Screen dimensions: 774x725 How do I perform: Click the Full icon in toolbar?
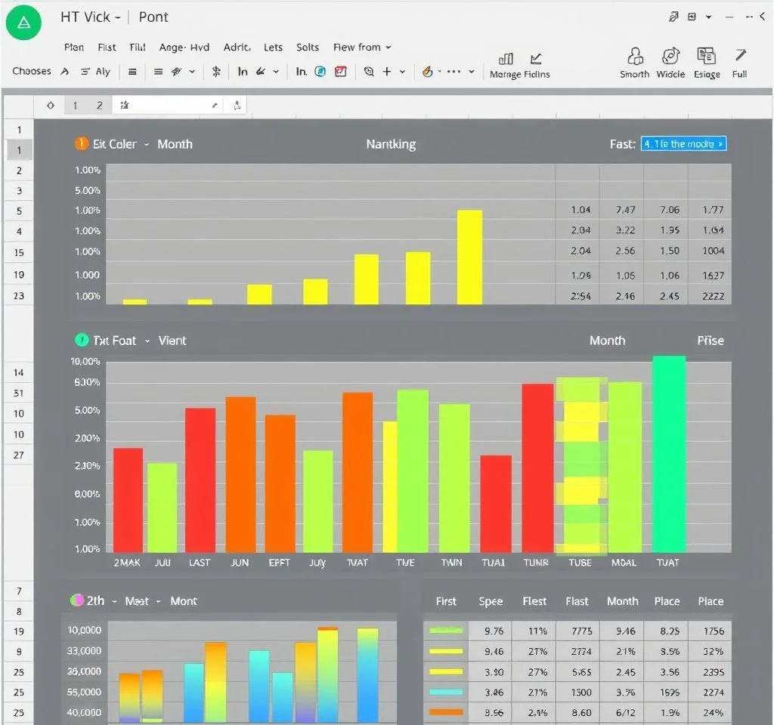[x=740, y=57]
